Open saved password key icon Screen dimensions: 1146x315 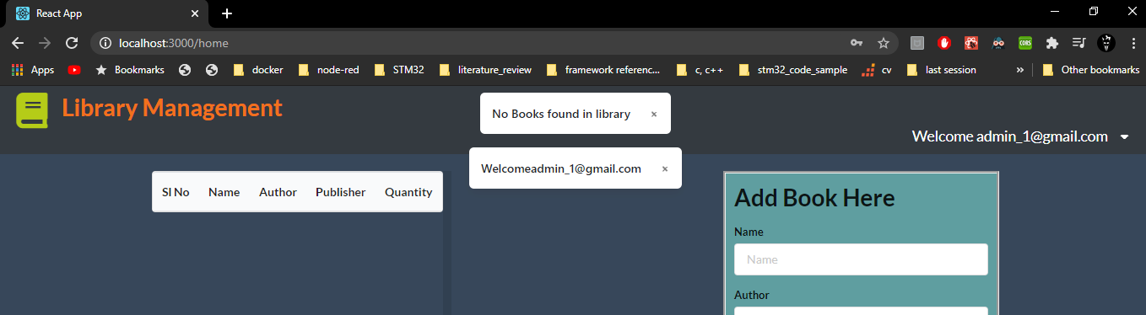coord(857,43)
